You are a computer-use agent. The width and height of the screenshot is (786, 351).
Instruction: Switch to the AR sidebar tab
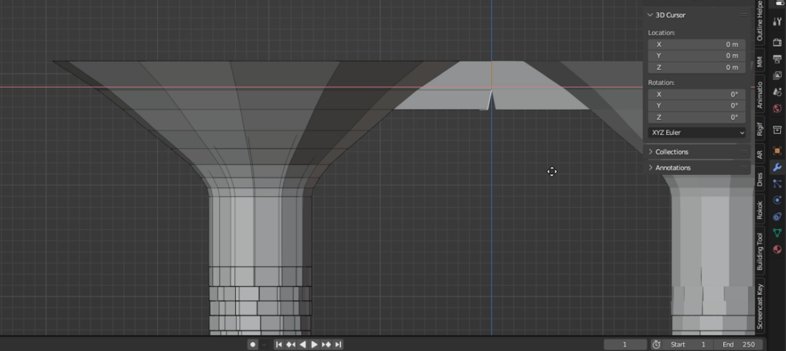760,155
